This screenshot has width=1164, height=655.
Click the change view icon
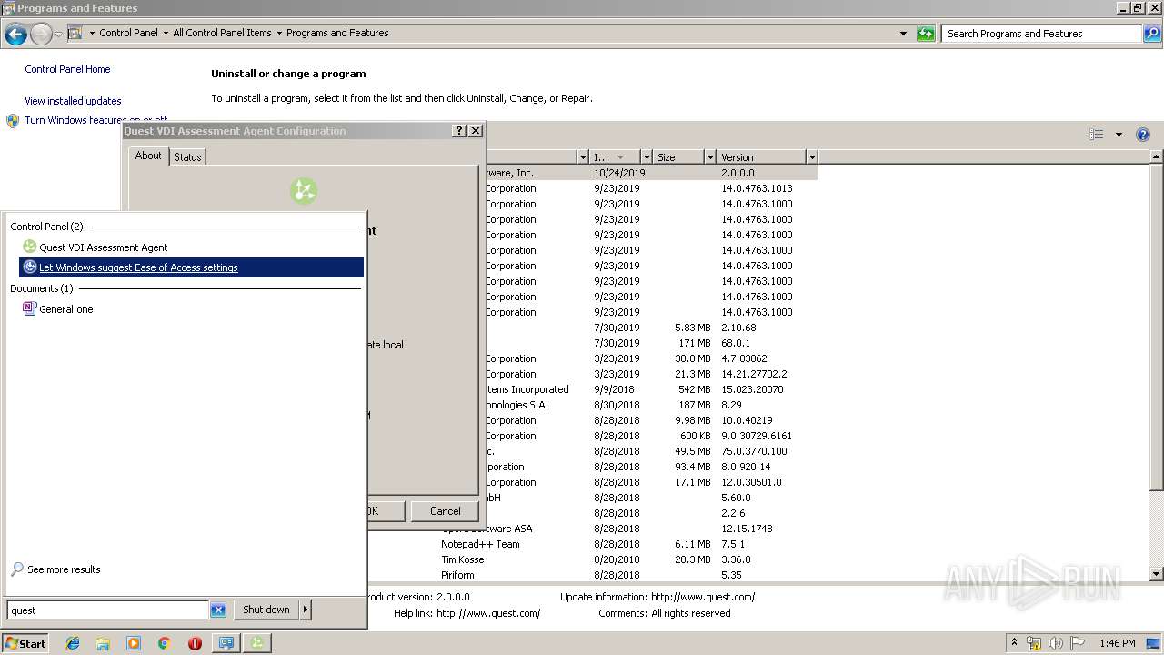tap(1097, 135)
